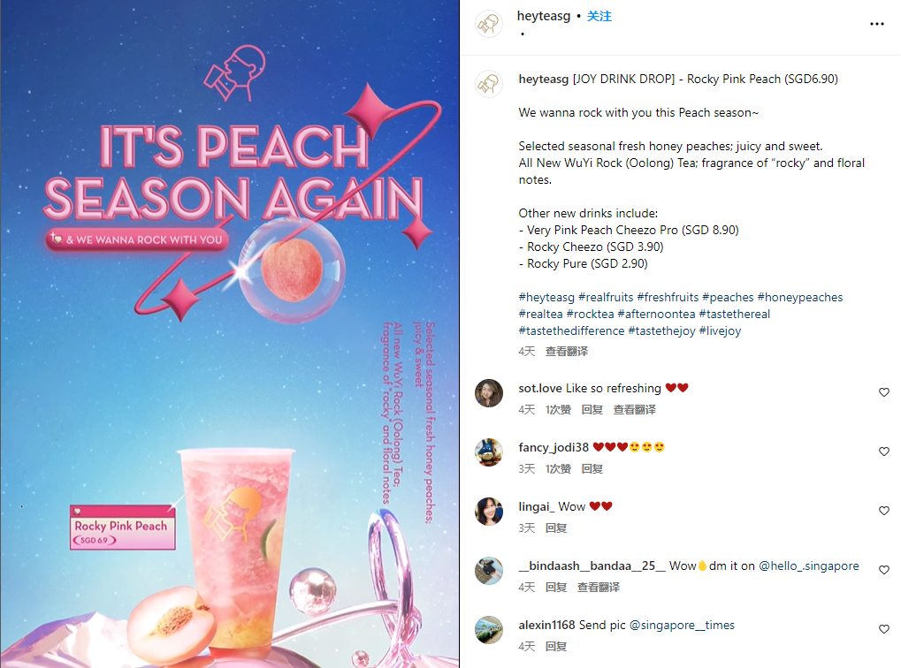Like fancy_jodi38's comment with heart icon
Viewport: 901px width, 668px height.
pyautogui.click(x=884, y=452)
